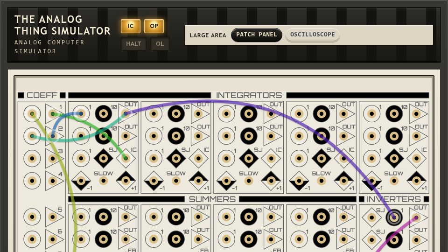Click third integrator's SJ diamond jack
Viewport: 448px width, 252px height.
tap(249, 158)
